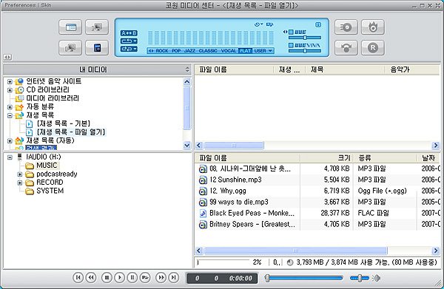This screenshot has width=444, height=289.
Task: Click the panel toggle arrows at toolbar's left edge
Action: pyautogui.click(x=7, y=57)
